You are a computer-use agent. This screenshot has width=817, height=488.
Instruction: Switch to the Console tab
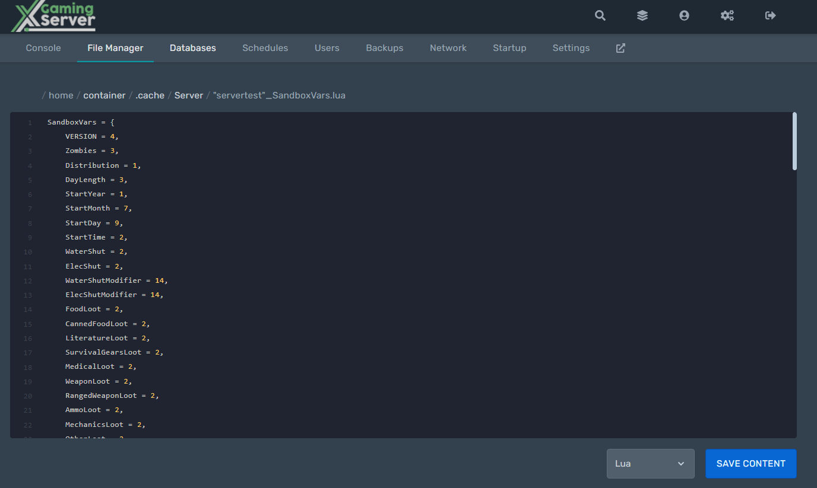(x=43, y=48)
